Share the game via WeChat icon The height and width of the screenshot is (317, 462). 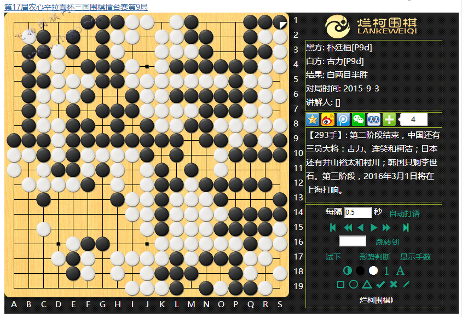tap(359, 119)
